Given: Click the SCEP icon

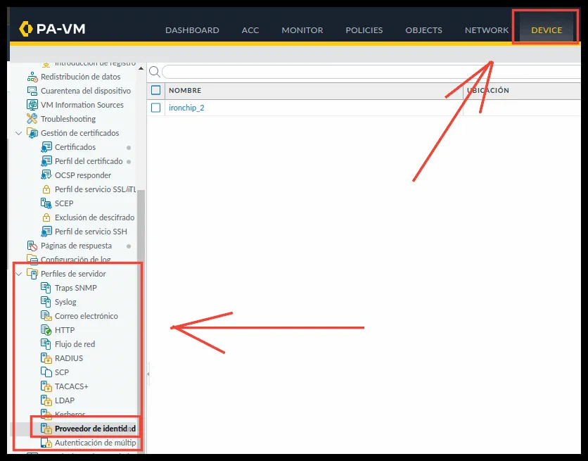Looking at the screenshot, I should pos(46,203).
